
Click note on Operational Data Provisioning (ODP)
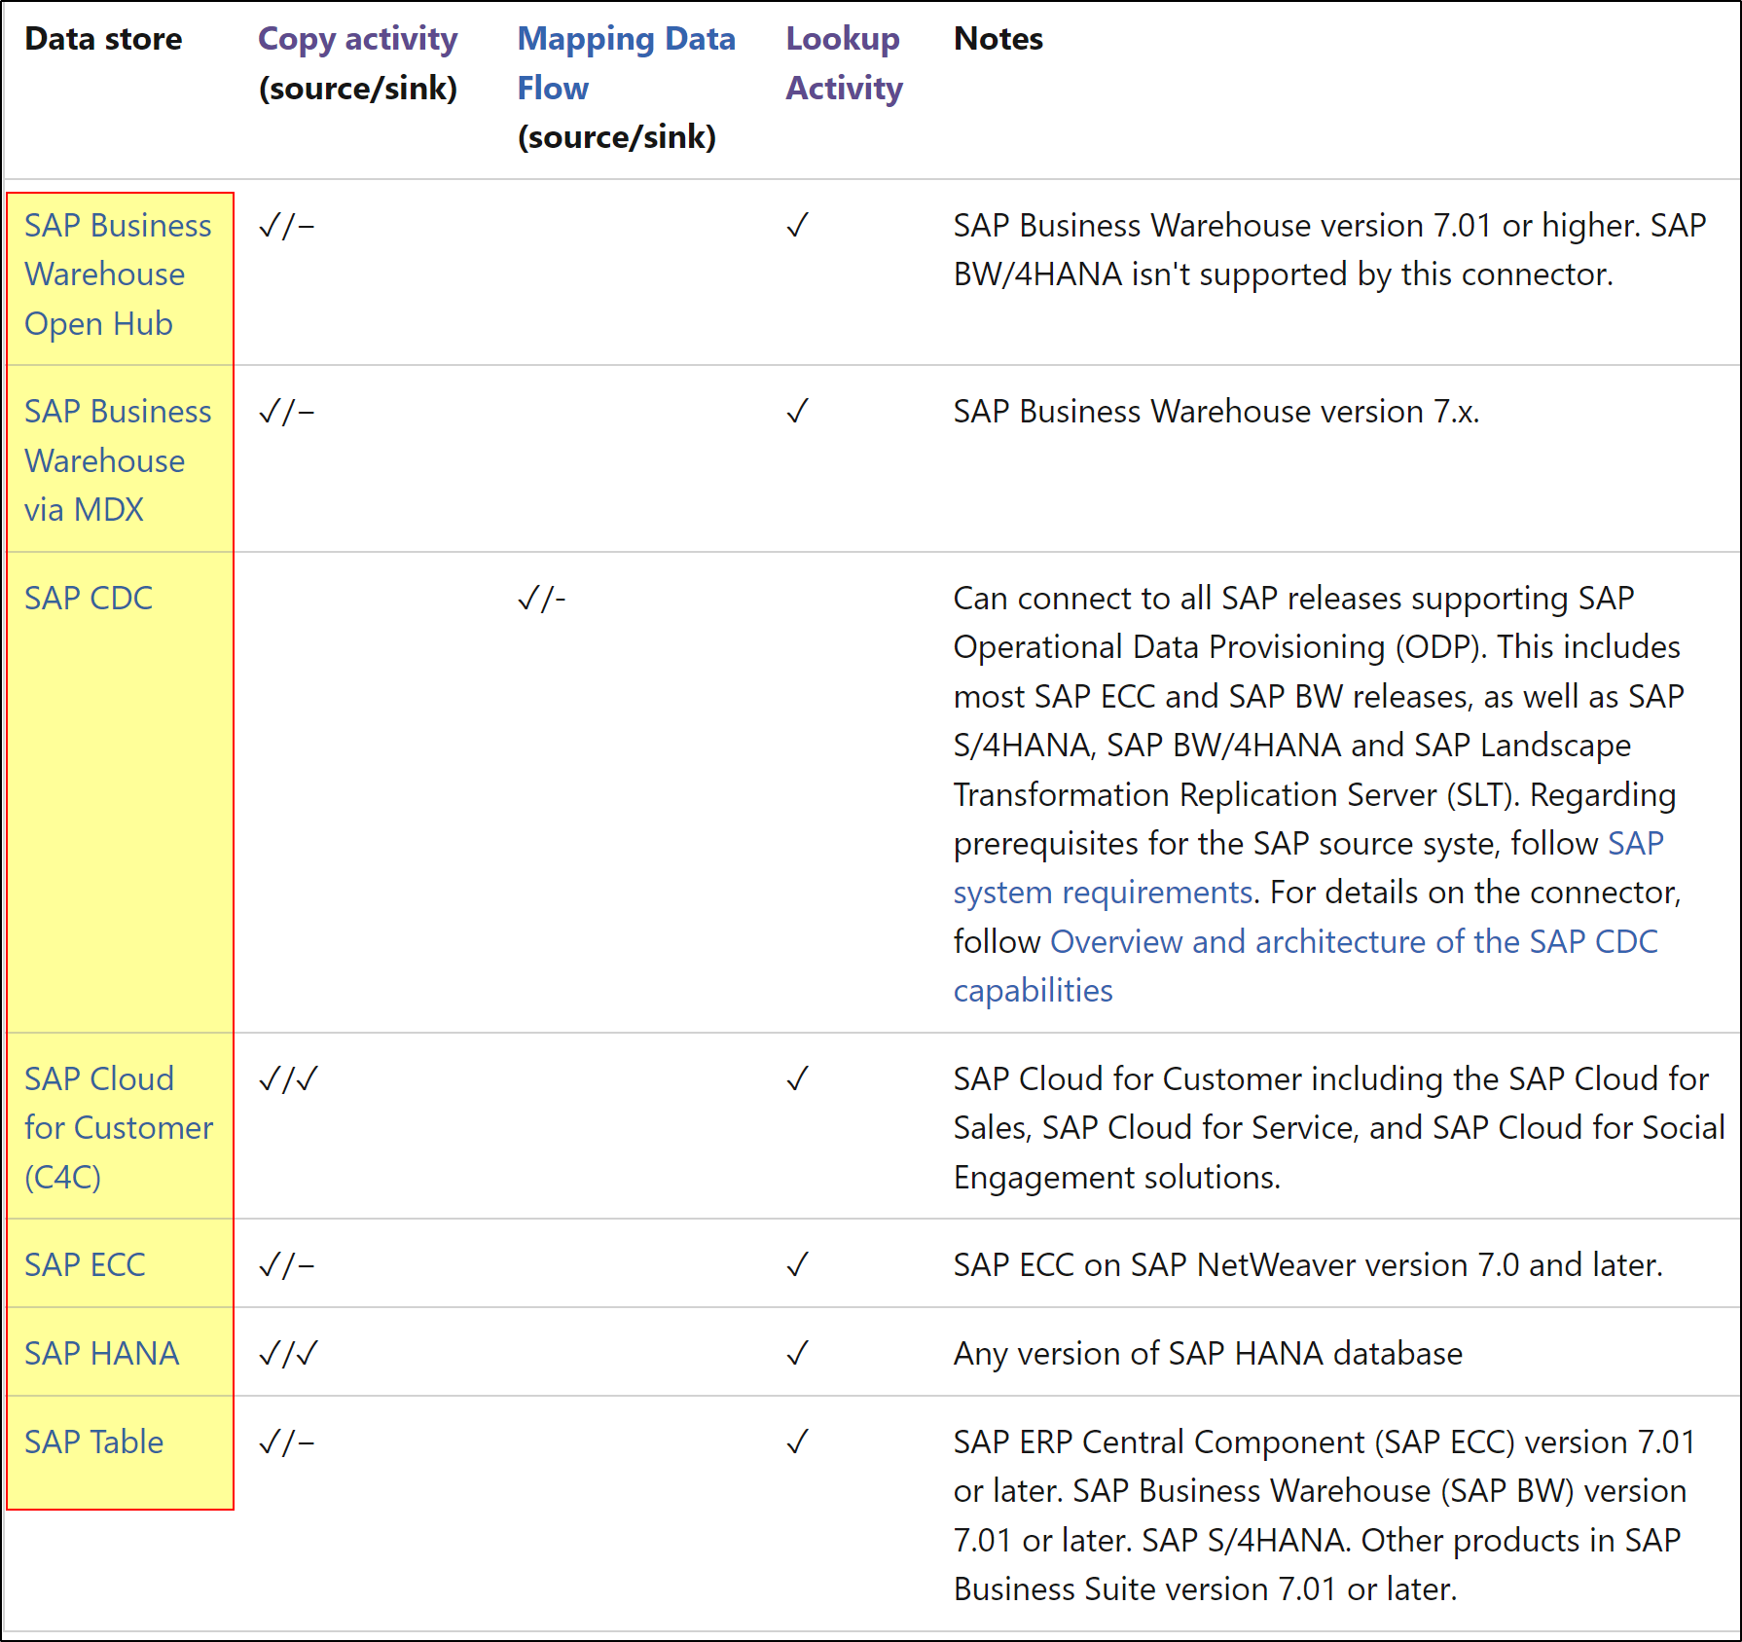(1317, 794)
